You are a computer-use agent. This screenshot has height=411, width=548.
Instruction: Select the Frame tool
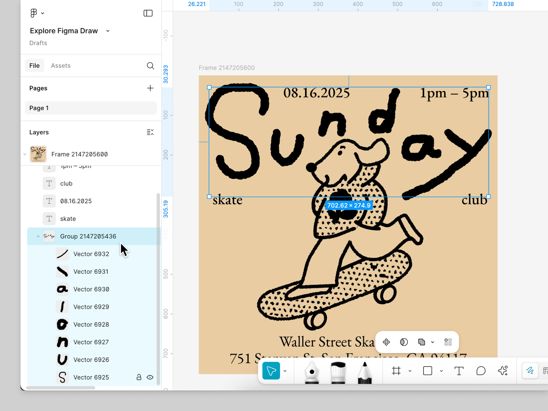tap(396, 371)
